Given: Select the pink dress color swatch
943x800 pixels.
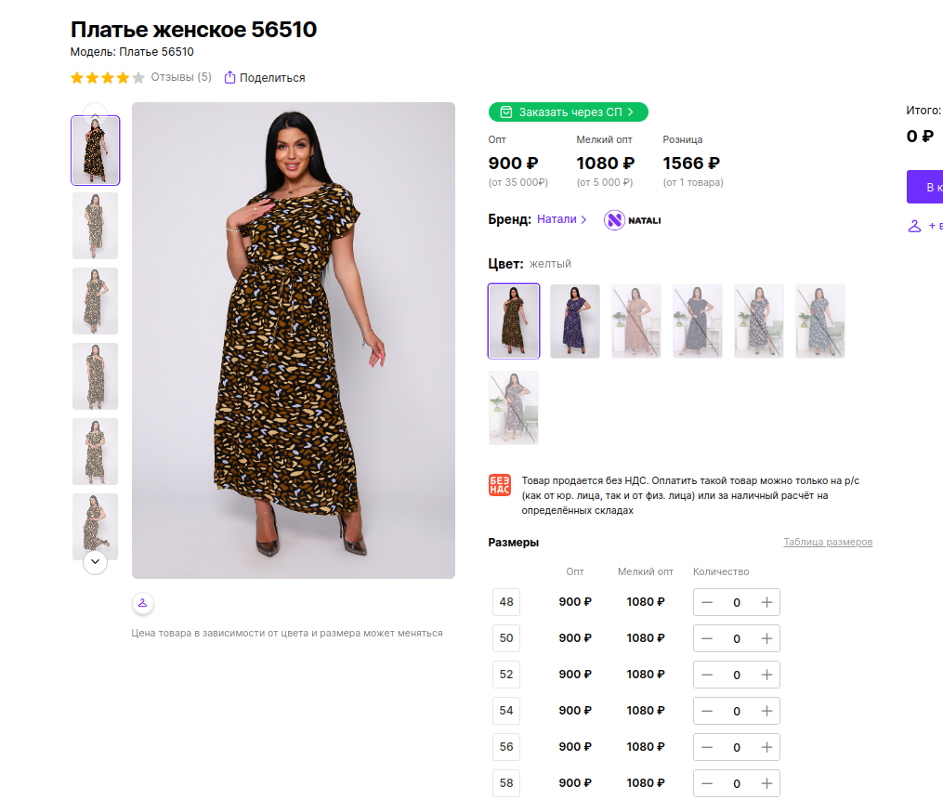Looking at the screenshot, I should click(635, 321).
